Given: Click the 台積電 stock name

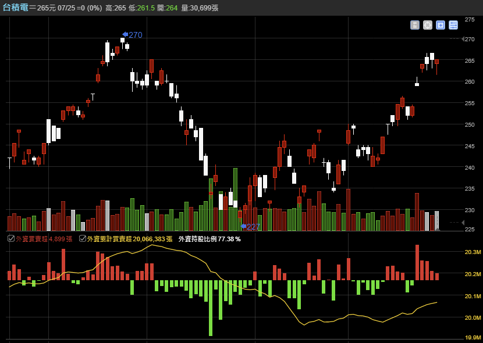Looking at the screenshot, I should click(x=15, y=8).
